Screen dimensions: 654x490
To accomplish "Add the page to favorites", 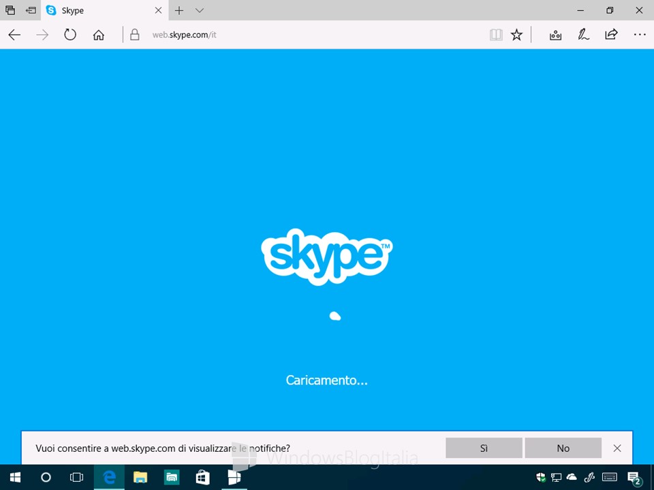I will [x=517, y=35].
